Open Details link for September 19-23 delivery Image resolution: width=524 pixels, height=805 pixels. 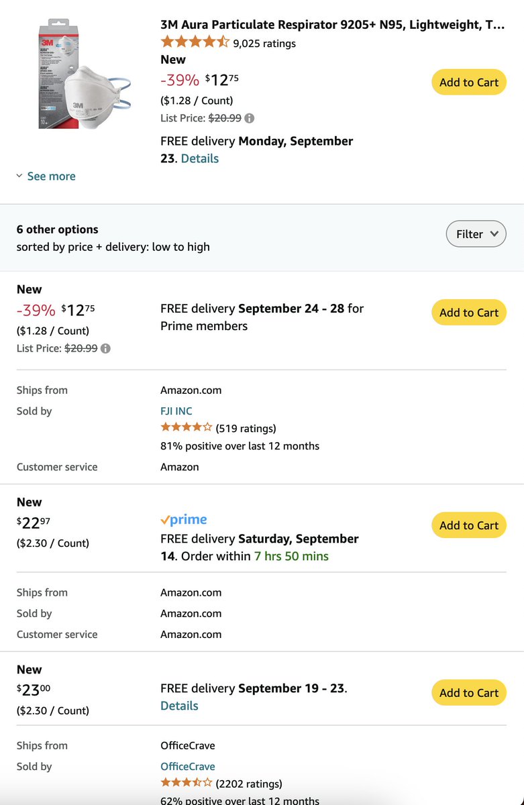tap(179, 706)
